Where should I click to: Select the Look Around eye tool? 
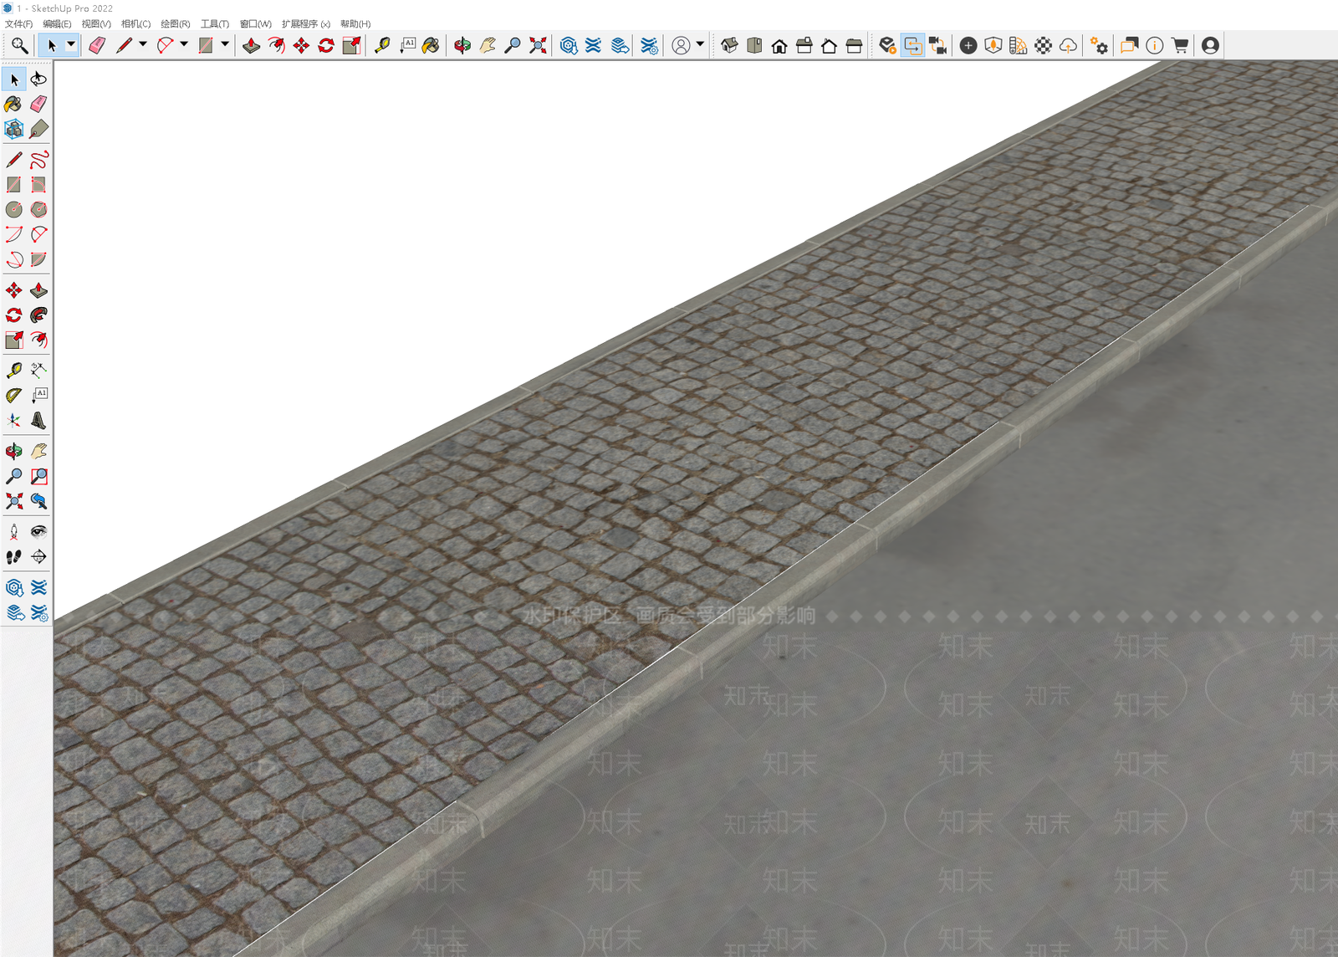click(x=38, y=531)
